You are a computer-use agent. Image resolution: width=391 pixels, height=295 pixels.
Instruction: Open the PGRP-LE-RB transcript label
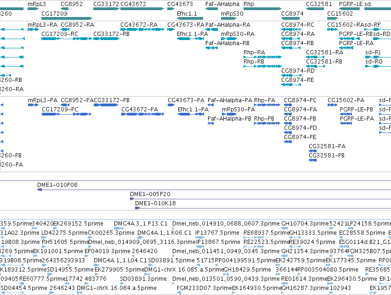coord(356,34)
